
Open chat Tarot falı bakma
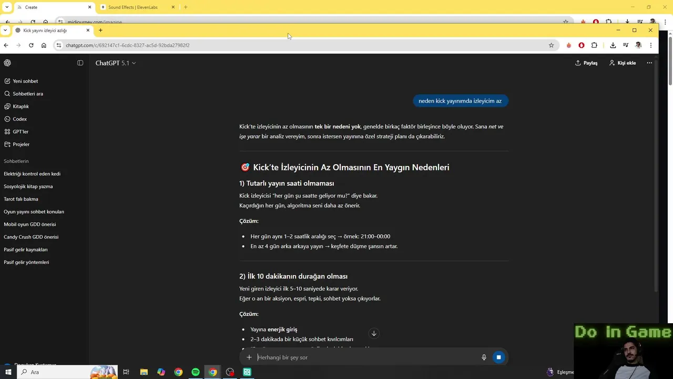44,199
